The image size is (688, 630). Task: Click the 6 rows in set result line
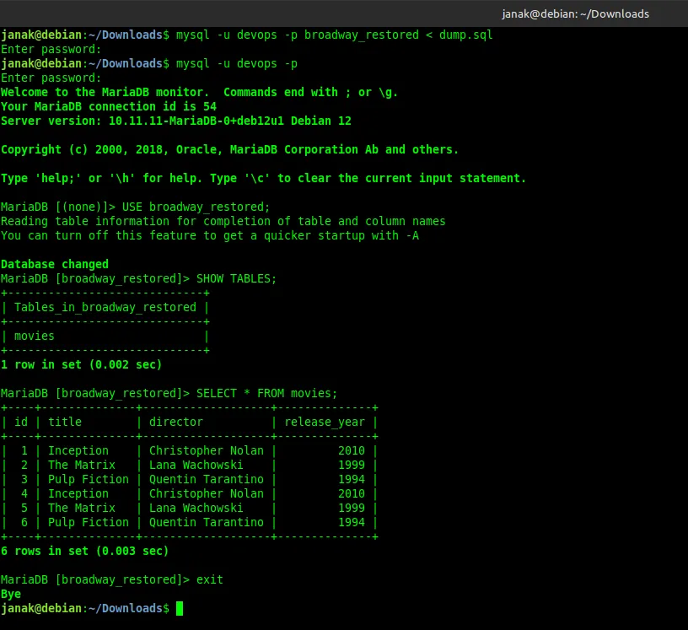point(84,551)
